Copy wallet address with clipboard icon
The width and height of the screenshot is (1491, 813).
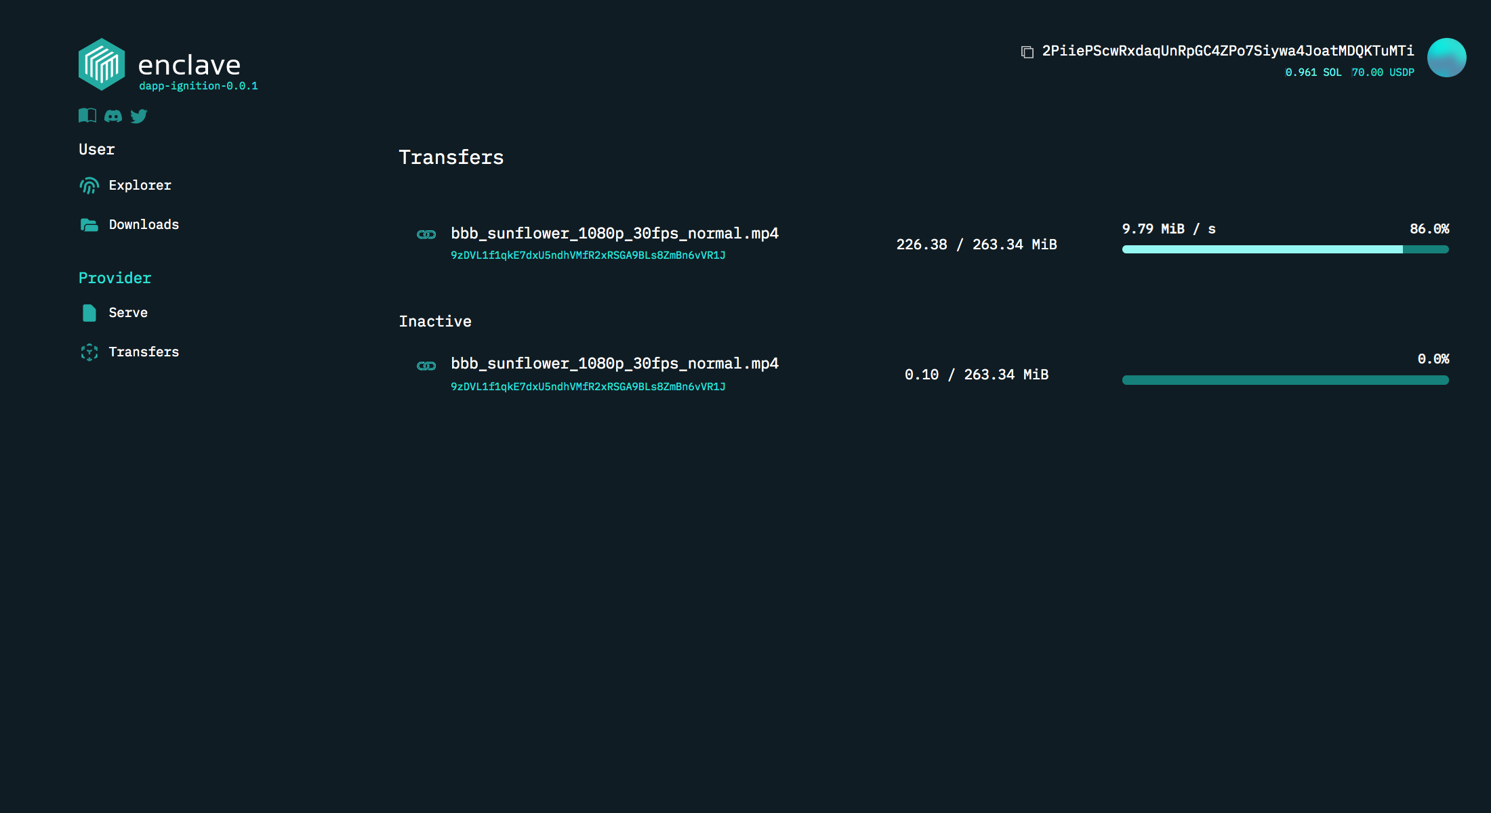pyautogui.click(x=1027, y=52)
